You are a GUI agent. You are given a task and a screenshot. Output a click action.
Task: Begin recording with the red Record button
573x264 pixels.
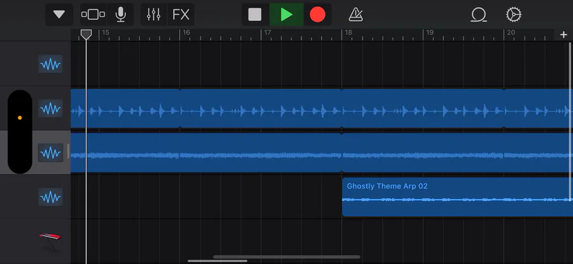point(317,15)
